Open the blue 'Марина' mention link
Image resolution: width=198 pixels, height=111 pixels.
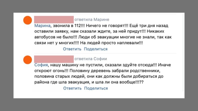(42, 25)
